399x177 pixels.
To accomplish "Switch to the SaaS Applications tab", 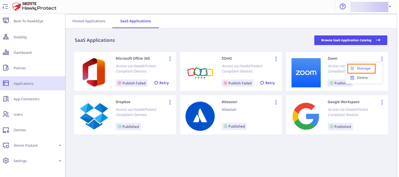I will [135, 21].
